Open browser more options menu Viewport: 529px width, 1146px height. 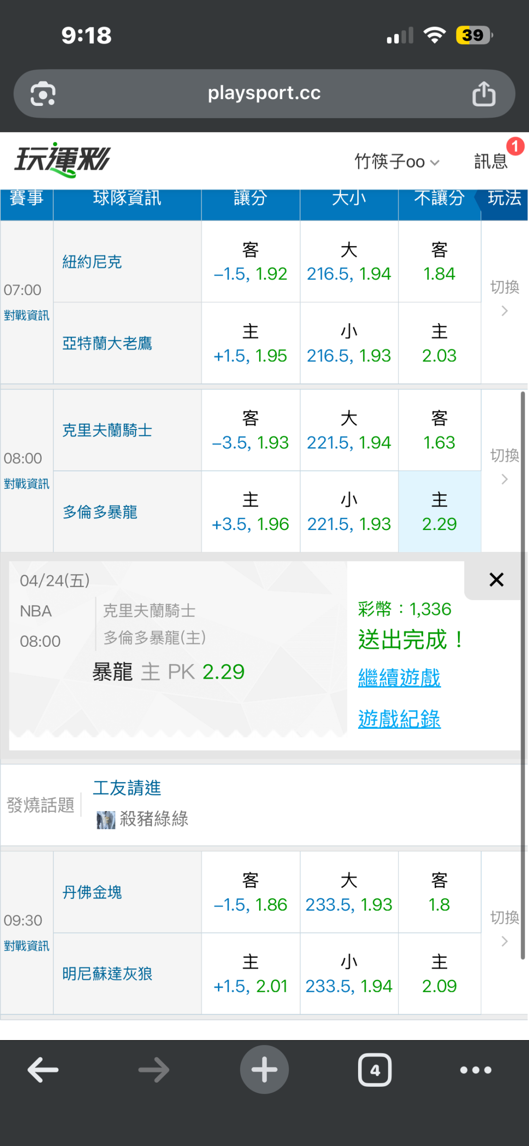point(476,1070)
